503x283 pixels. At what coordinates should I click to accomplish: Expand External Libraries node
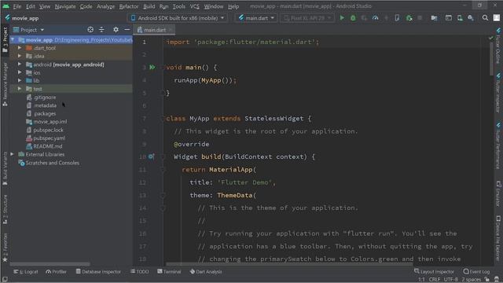[13, 154]
